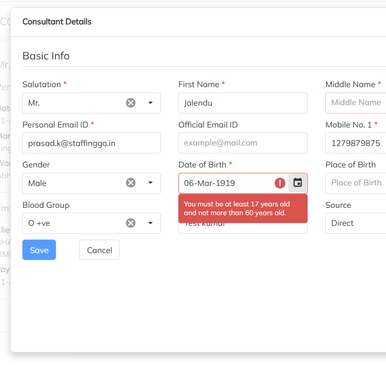Focus the First Name field
The height and width of the screenshot is (367, 386).
pyautogui.click(x=243, y=103)
